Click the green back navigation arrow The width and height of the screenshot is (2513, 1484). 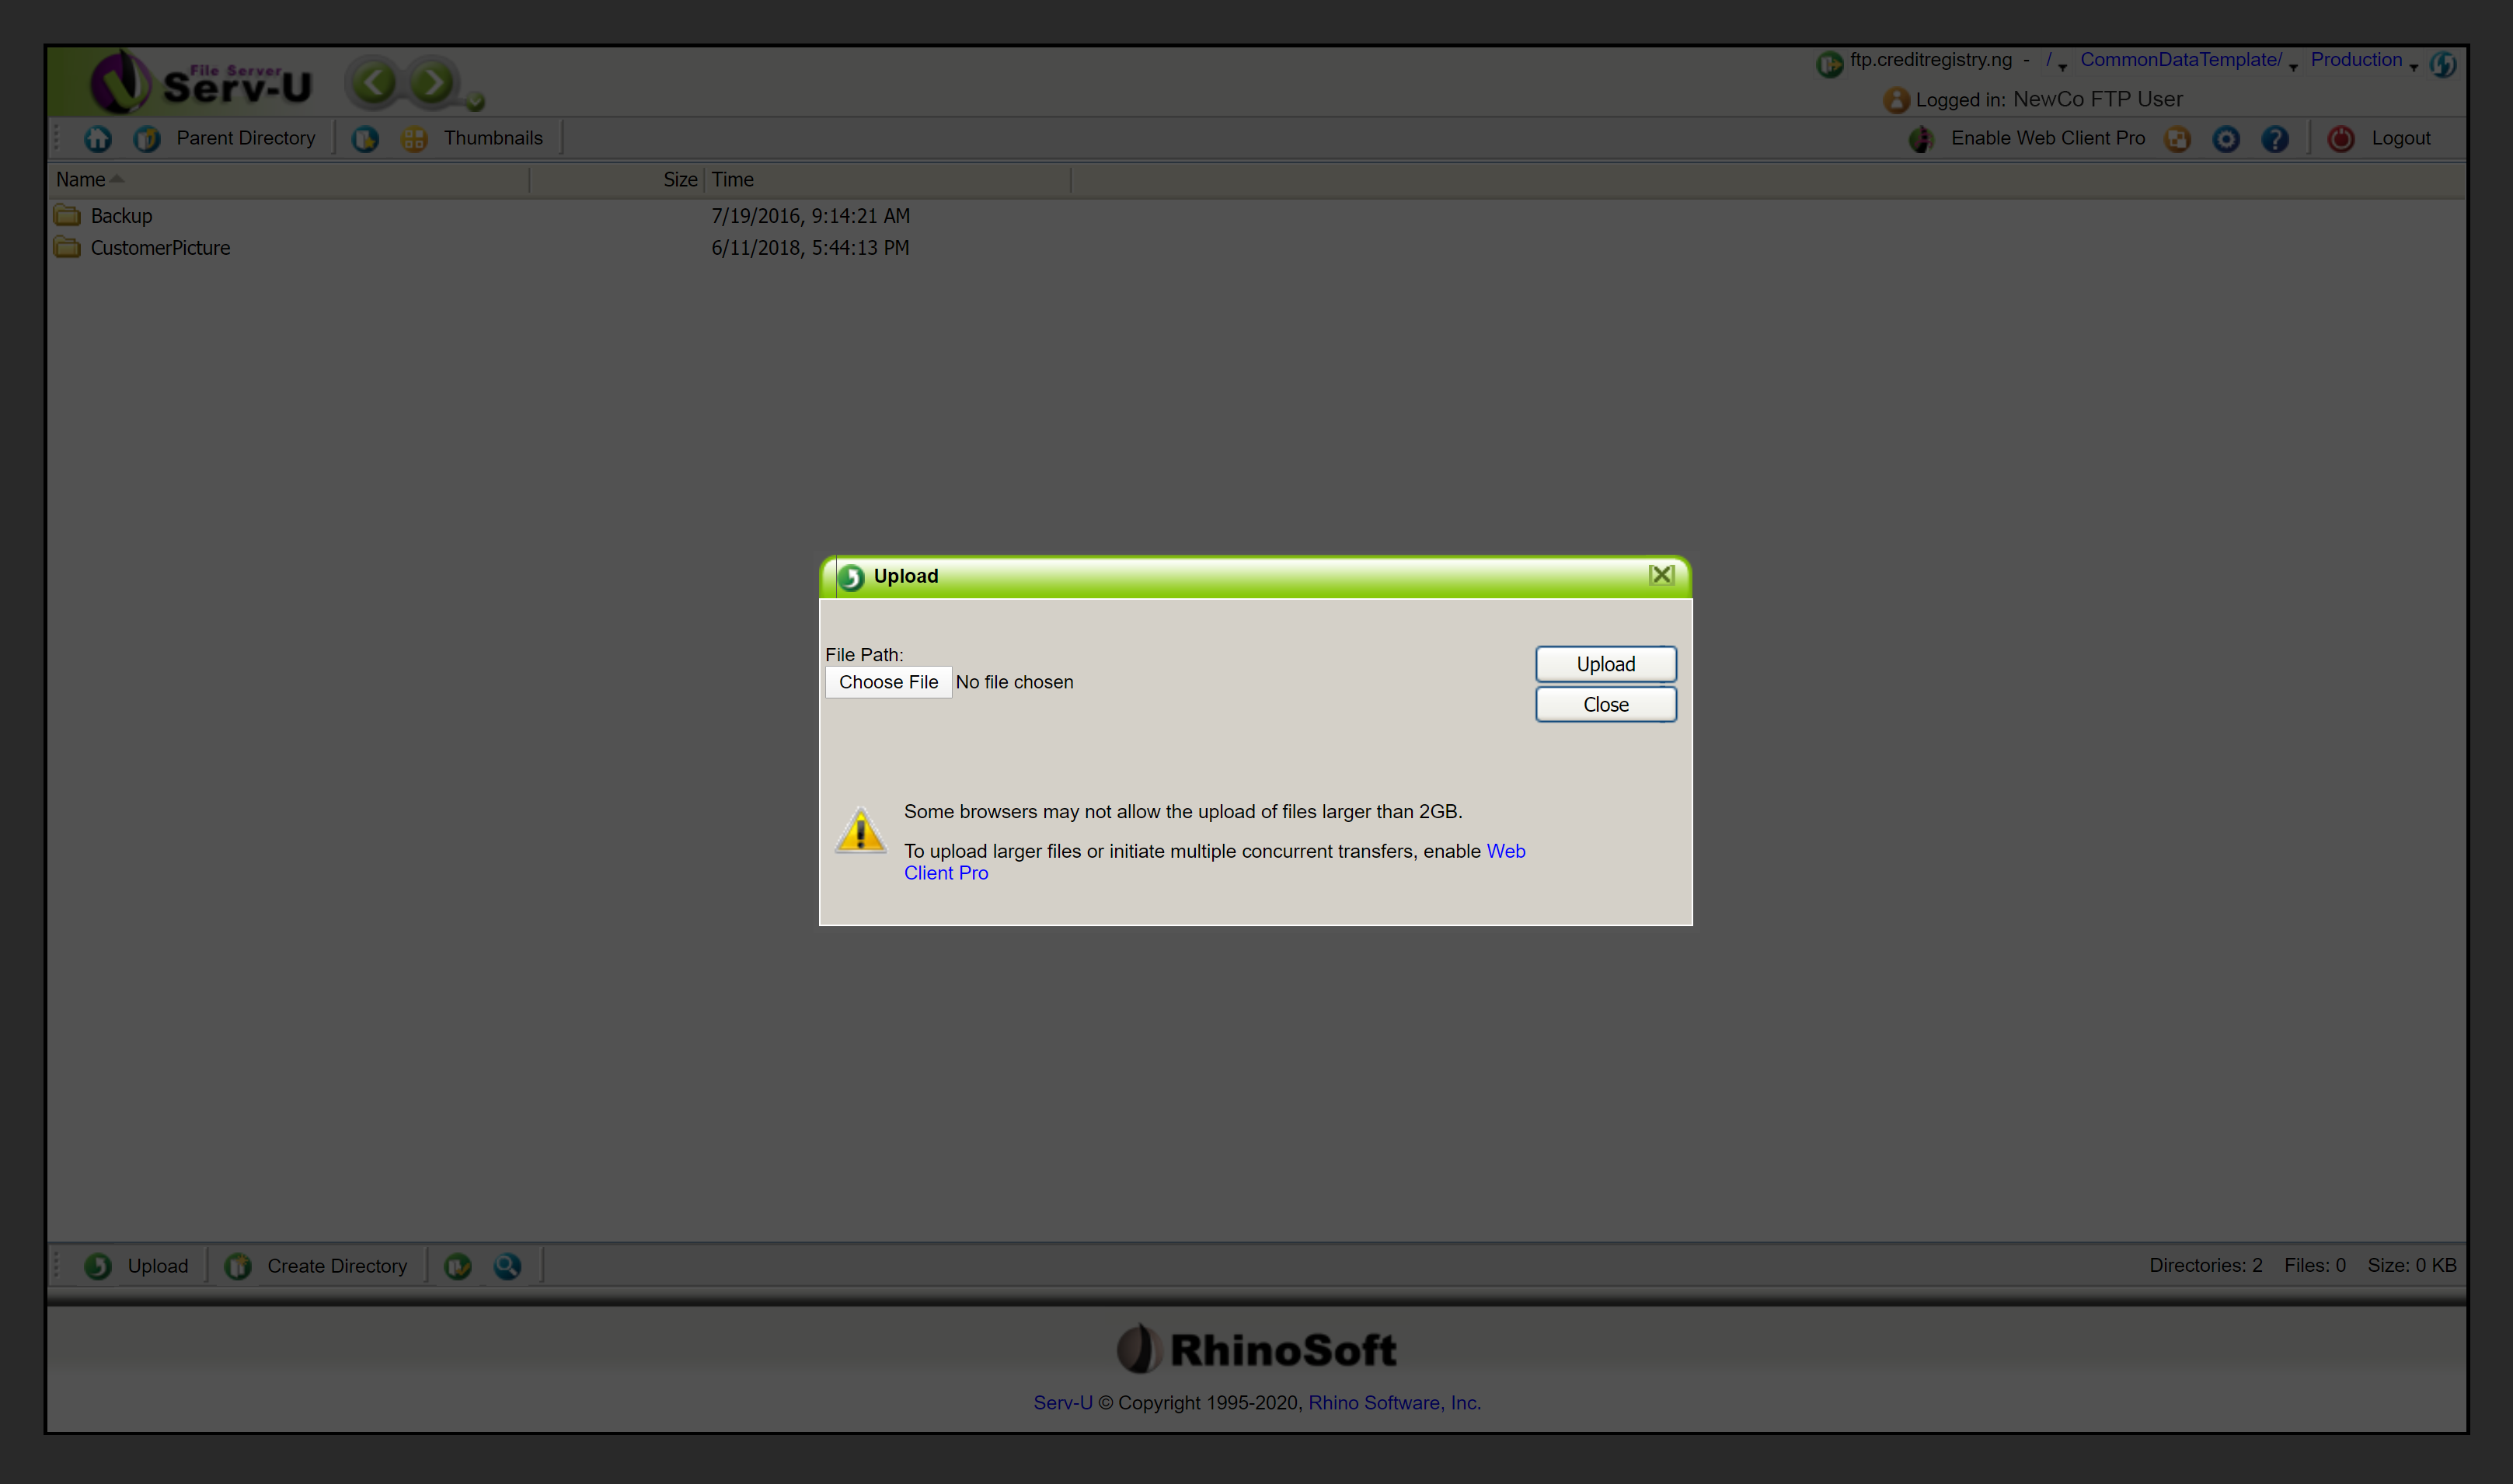pyautogui.click(x=374, y=83)
